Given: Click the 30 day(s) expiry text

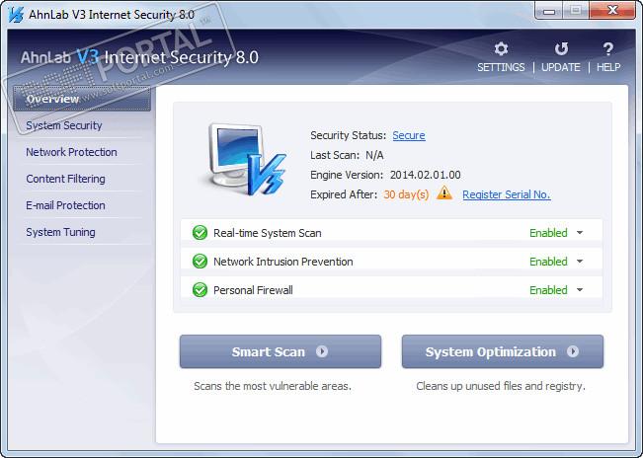Looking at the screenshot, I should pyautogui.click(x=406, y=194).
